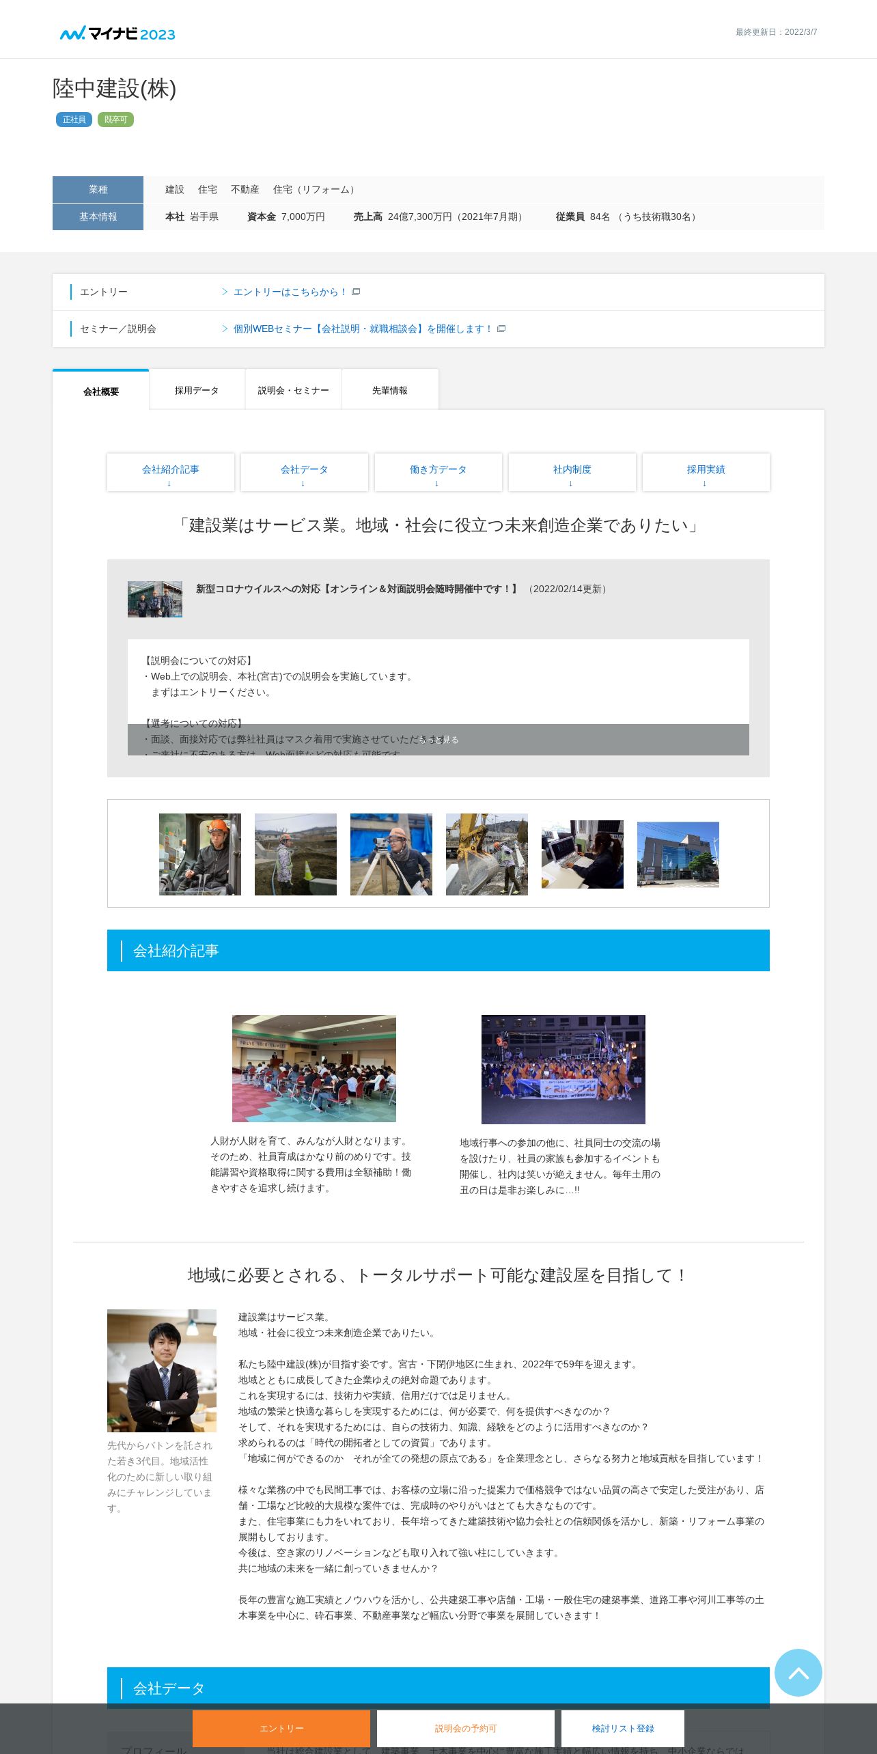Image resolution: width=877 pixels, height=1754 pixels.
Task: Click the 検討リスト登録 button
Action: click(623, 1728)
